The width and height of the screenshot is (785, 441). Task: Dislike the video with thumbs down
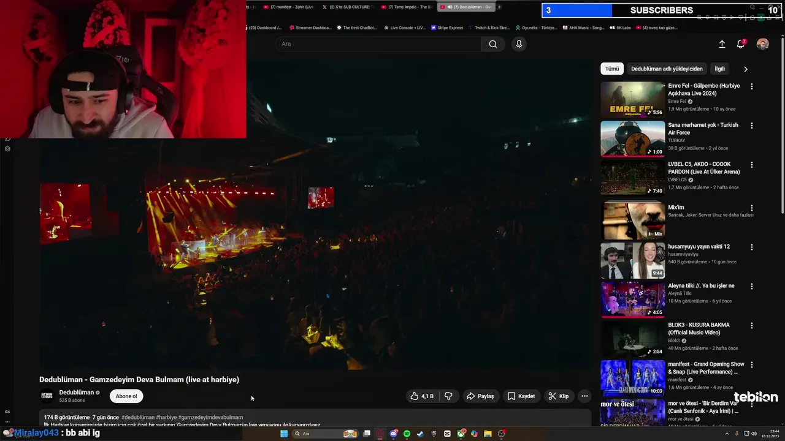pos(448,396)
